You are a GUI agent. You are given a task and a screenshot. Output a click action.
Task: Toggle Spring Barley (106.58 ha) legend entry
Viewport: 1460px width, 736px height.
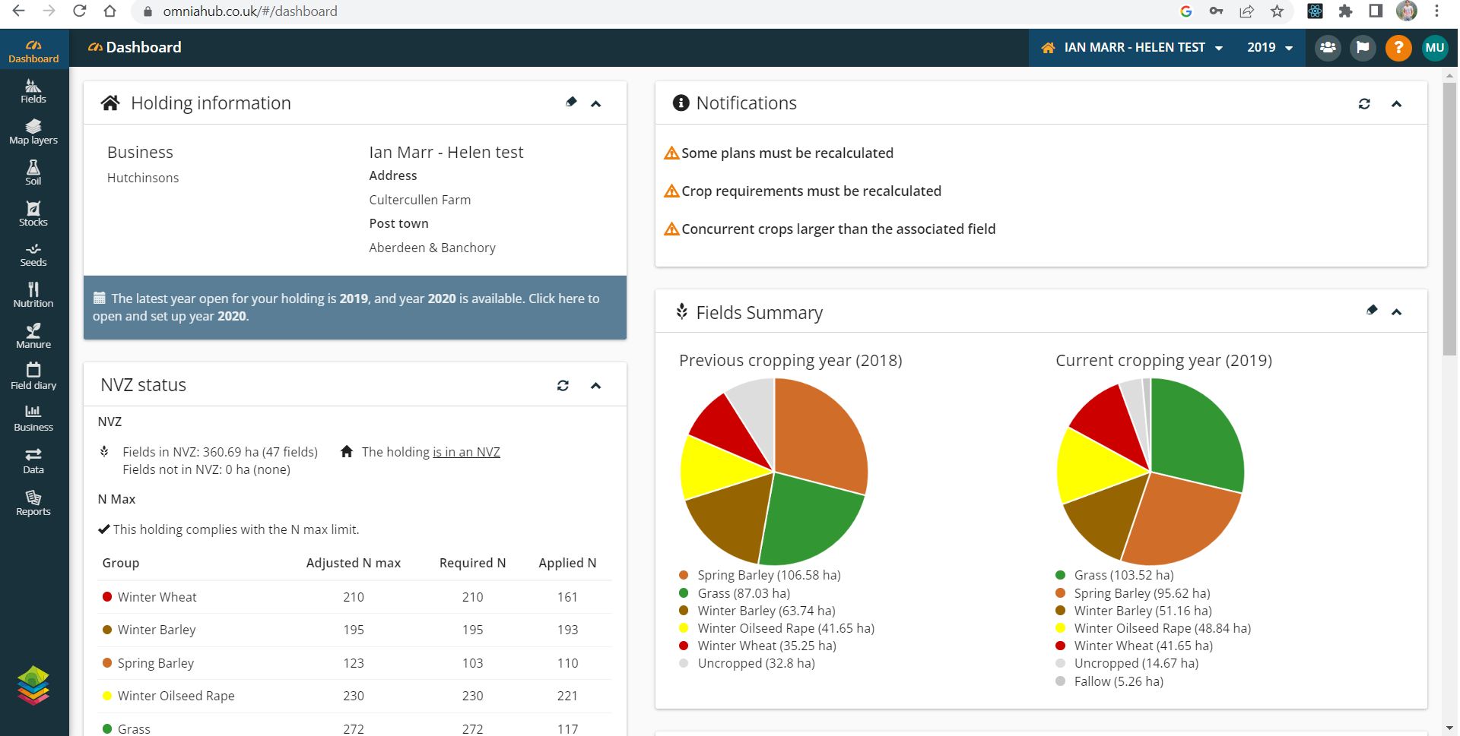coord(760,576)
